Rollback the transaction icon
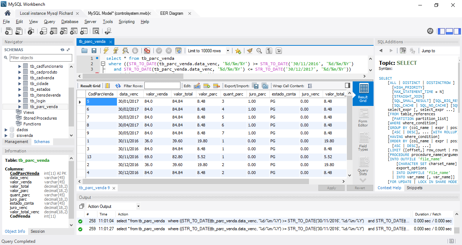The width and height of the screenshot is (462, 245). pyautogui.click(x=169, y=51)
